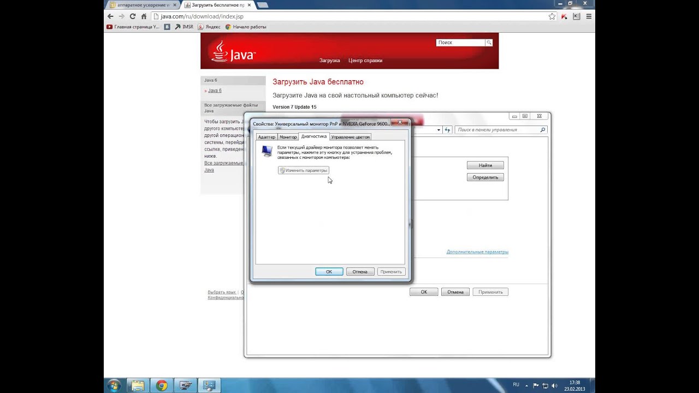Click the monitor icon in Диагностика tab
The height and width of the screenshot is (393, 699).
pos(266,151)
